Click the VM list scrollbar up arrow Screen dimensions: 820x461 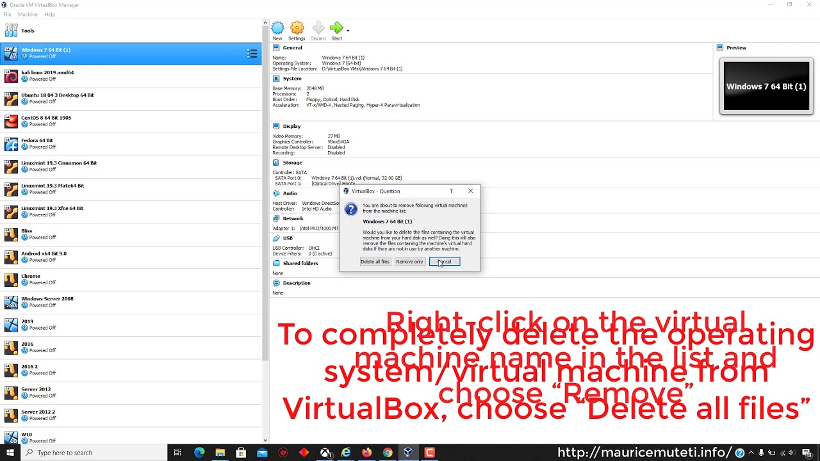[265, 23]
